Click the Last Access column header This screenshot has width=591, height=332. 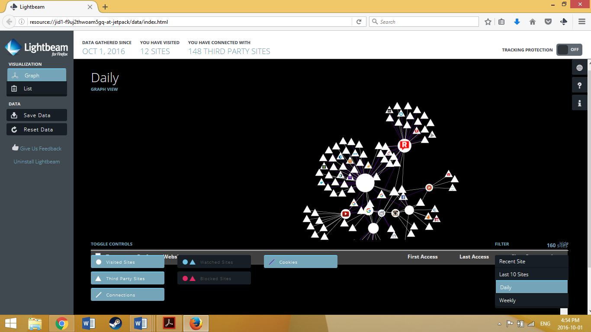coord(474,257)
